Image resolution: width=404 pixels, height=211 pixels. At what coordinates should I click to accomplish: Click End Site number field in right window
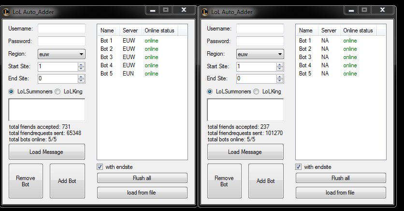[x=257, y=79]
